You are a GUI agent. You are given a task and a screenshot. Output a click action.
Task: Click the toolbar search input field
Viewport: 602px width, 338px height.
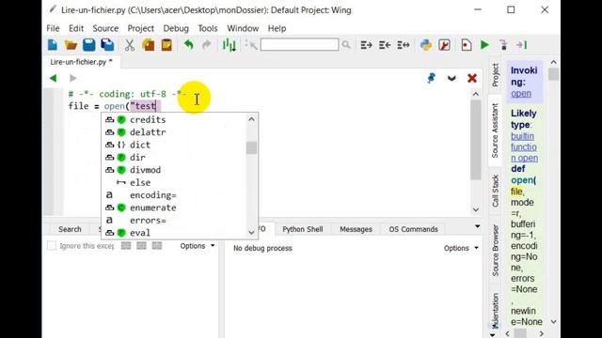point(299,45)
